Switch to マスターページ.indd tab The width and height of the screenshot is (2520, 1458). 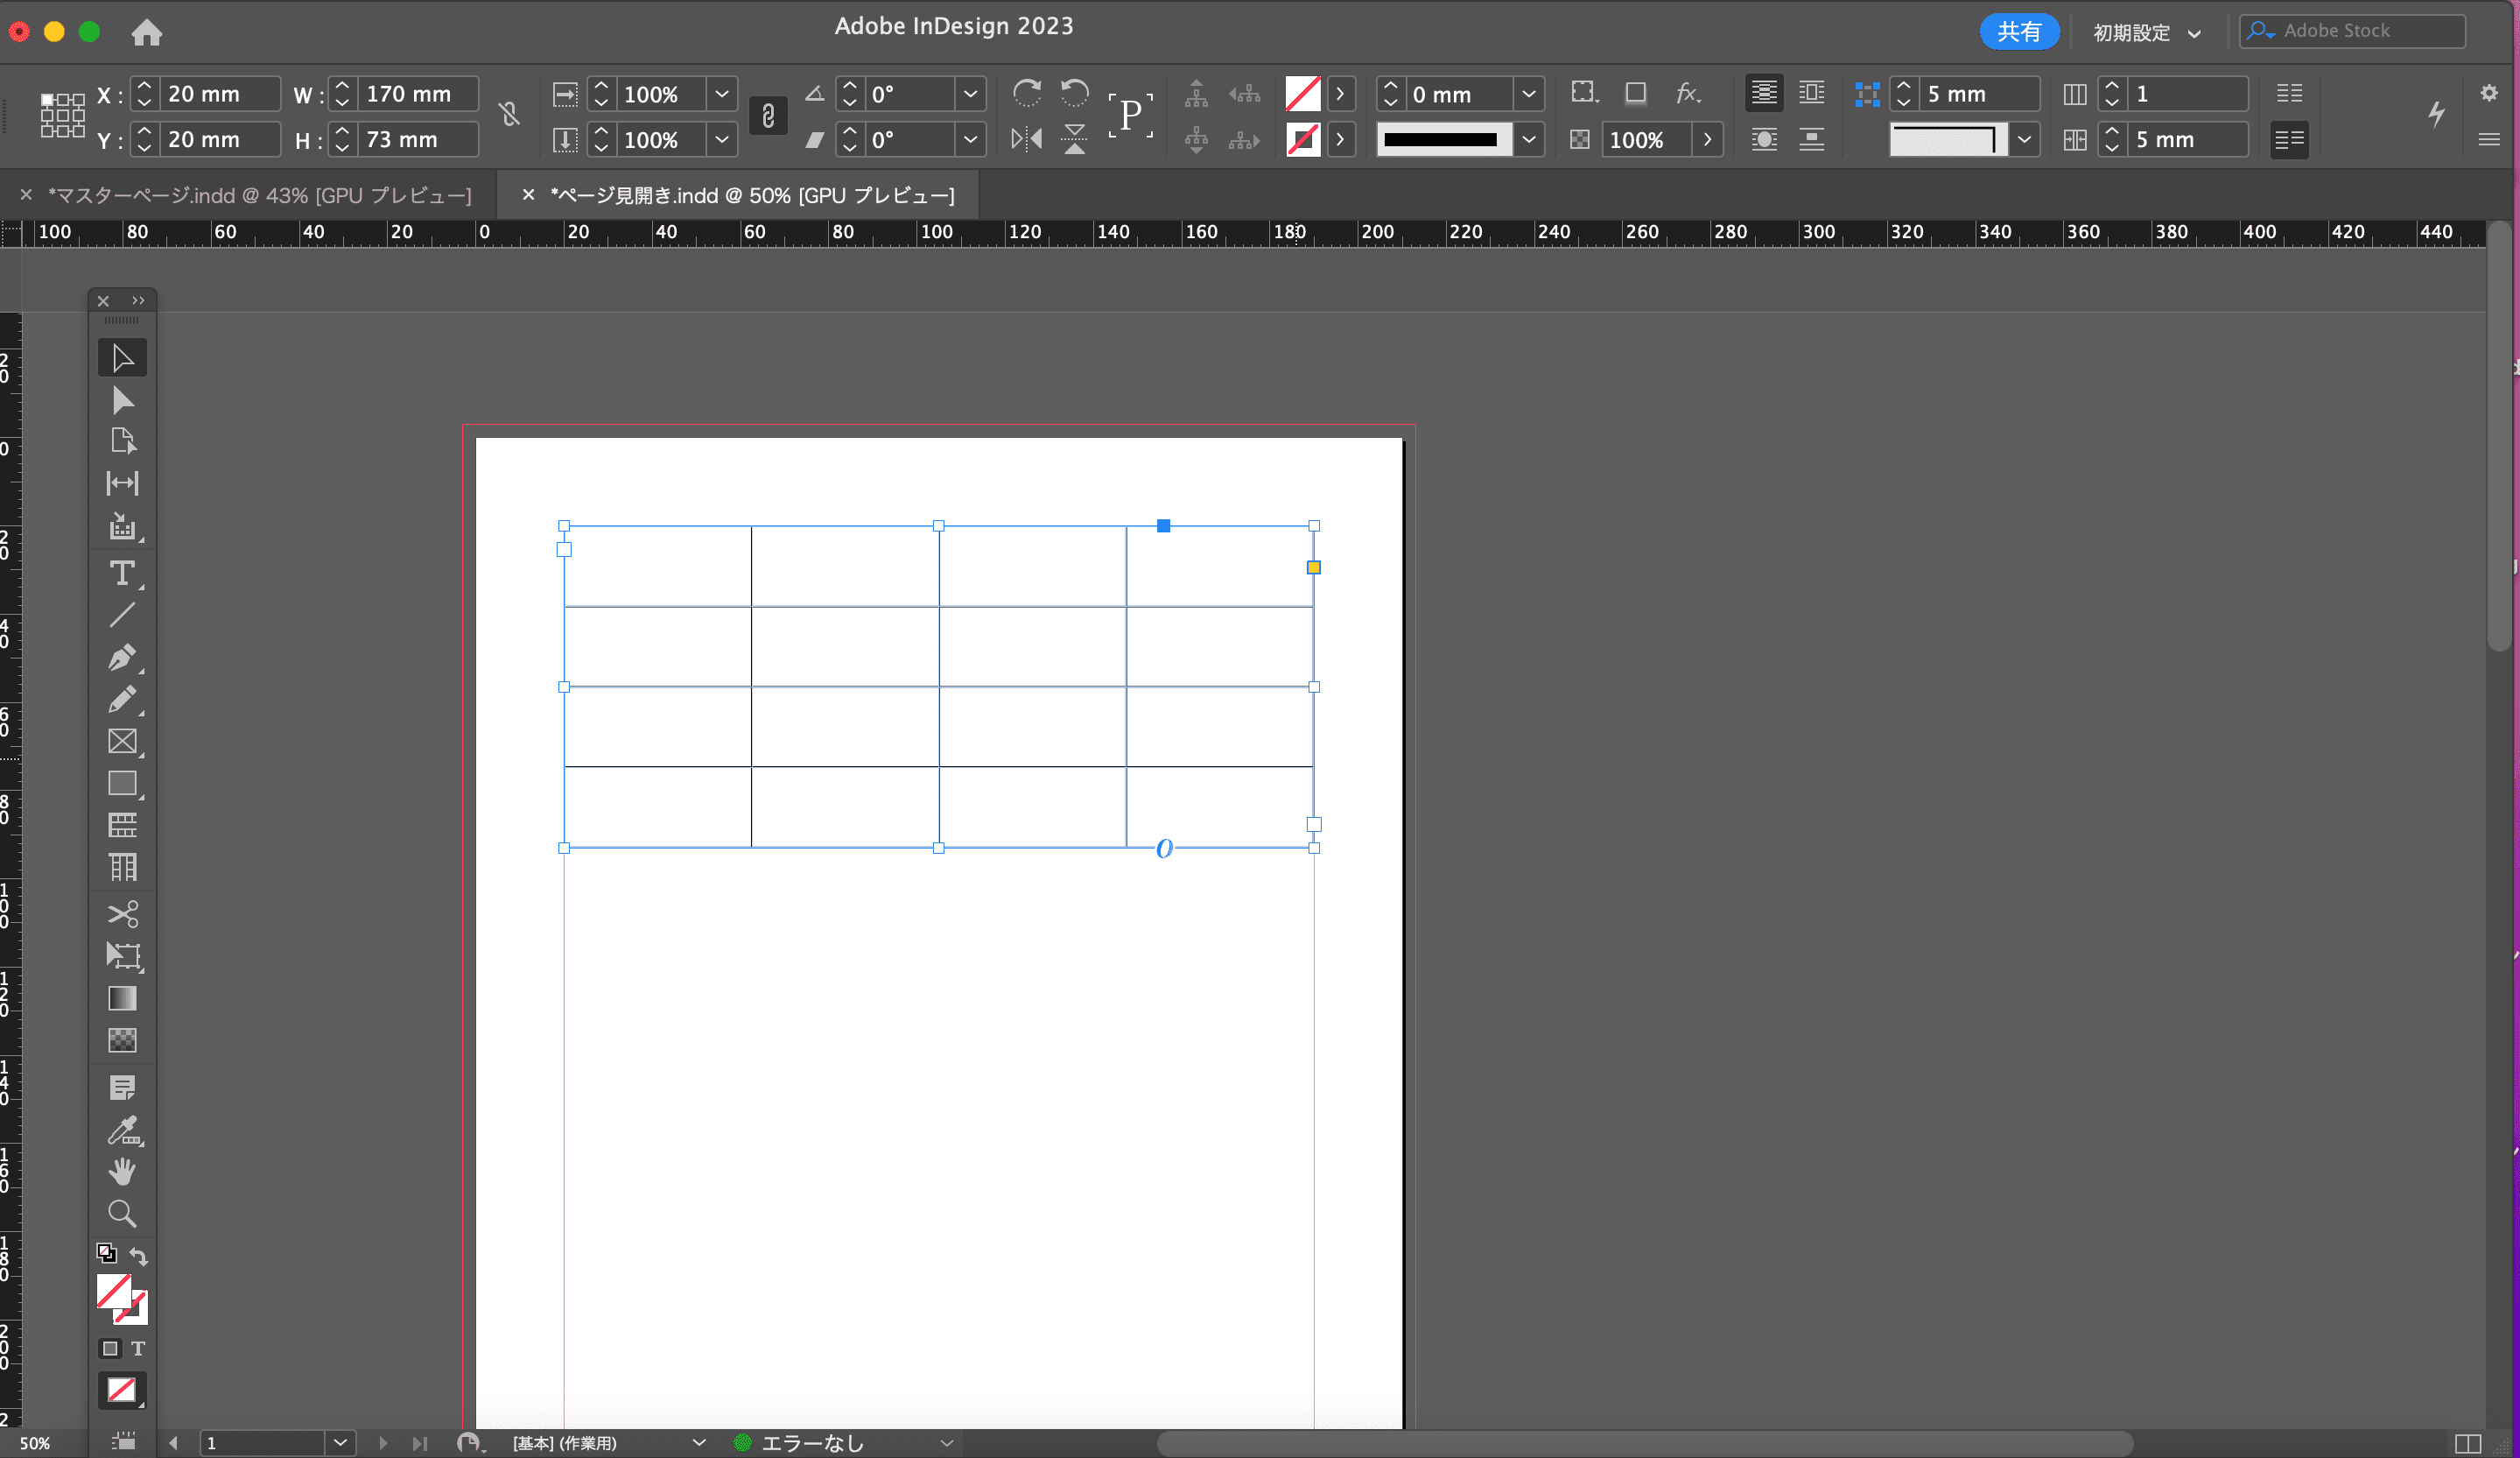coord(260,195)
